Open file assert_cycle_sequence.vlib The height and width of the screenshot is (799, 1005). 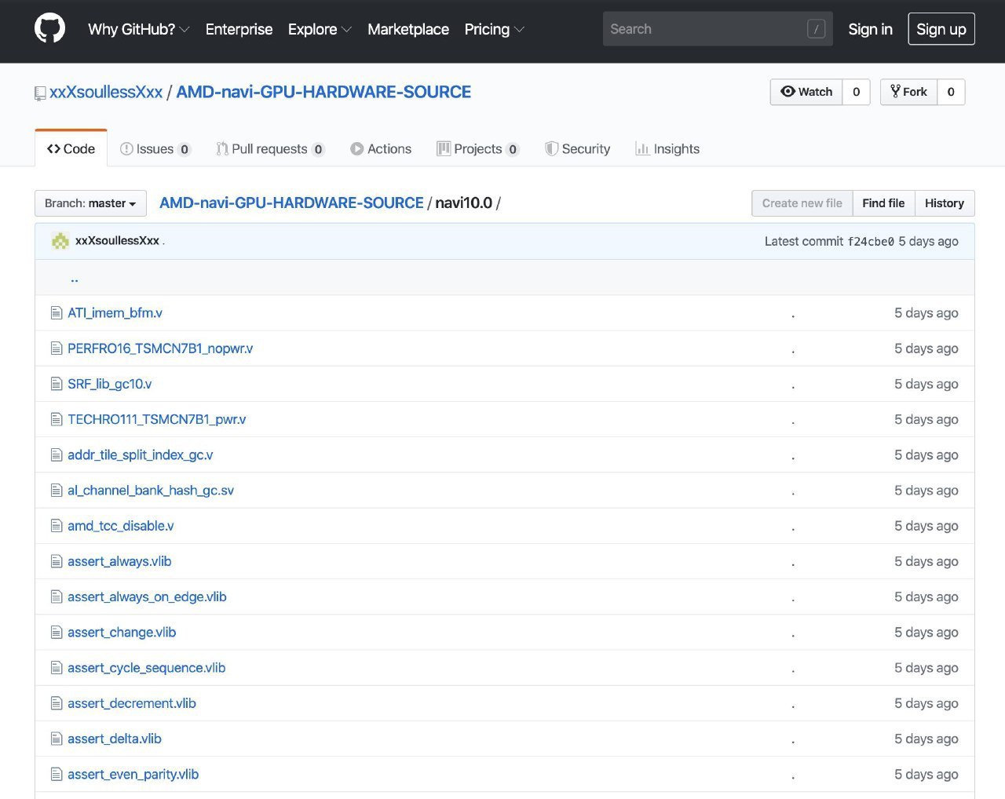pos(146,668)
